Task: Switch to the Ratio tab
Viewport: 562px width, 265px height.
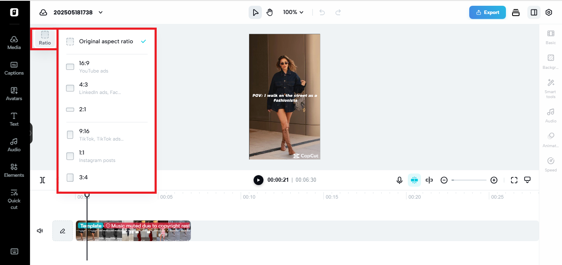Action: pos(44,38)
